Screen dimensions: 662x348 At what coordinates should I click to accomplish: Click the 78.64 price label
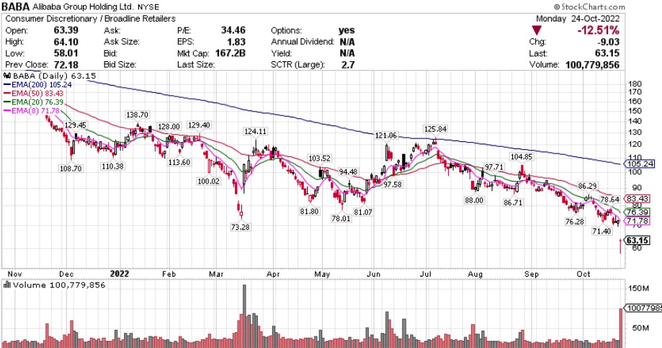(609, 200)
